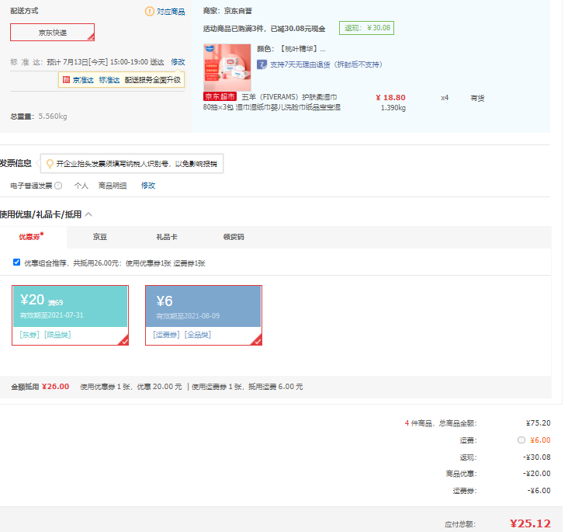The width and height of the screenshot is (568, 532).
Task: Collapse the 使用优惠/礼品卡/抵用 section
Action: pyautogui.click(x=88, y=214)
